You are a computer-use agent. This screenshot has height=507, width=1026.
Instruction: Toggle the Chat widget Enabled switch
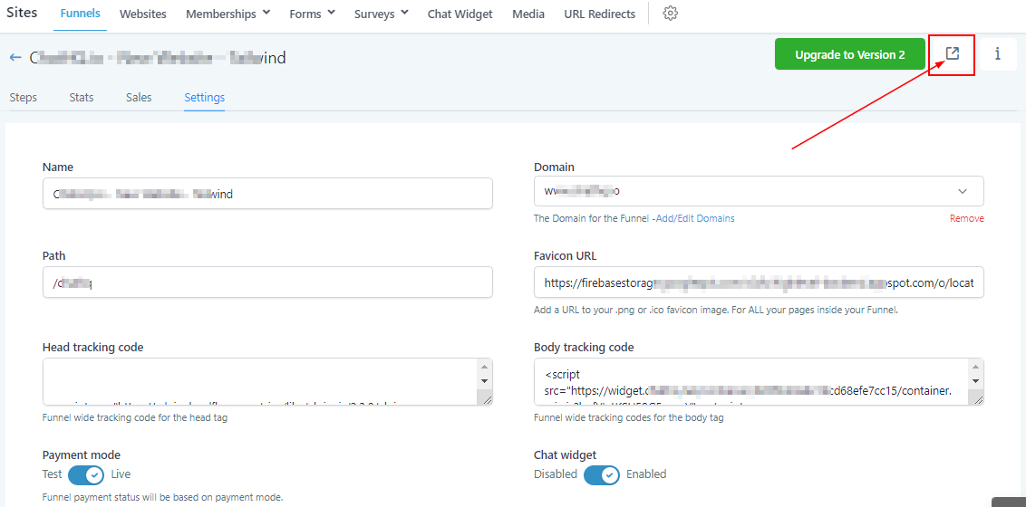(x=601, y=474)
